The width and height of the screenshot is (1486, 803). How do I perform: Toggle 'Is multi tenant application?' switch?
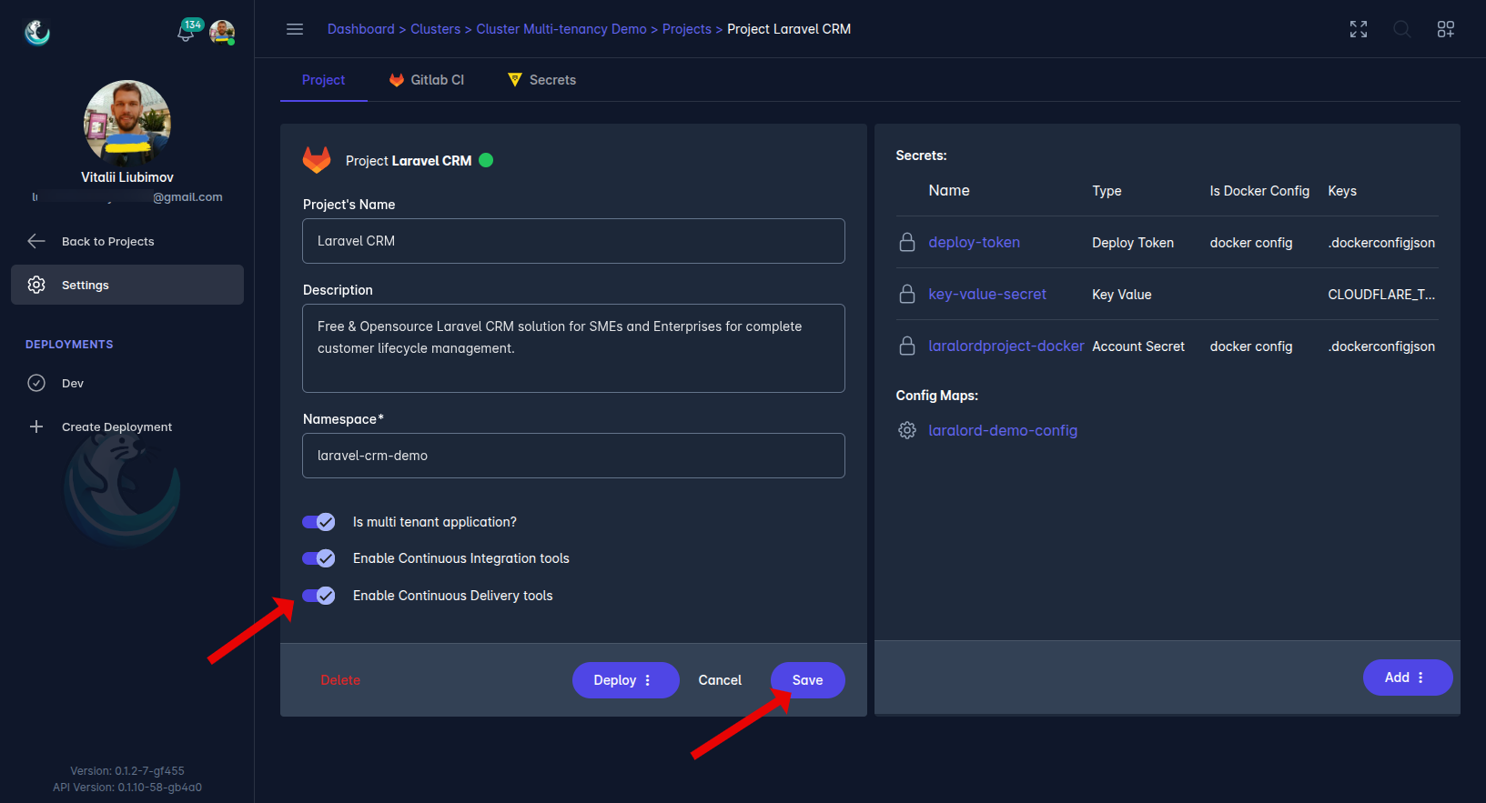(x=319, y=522)
